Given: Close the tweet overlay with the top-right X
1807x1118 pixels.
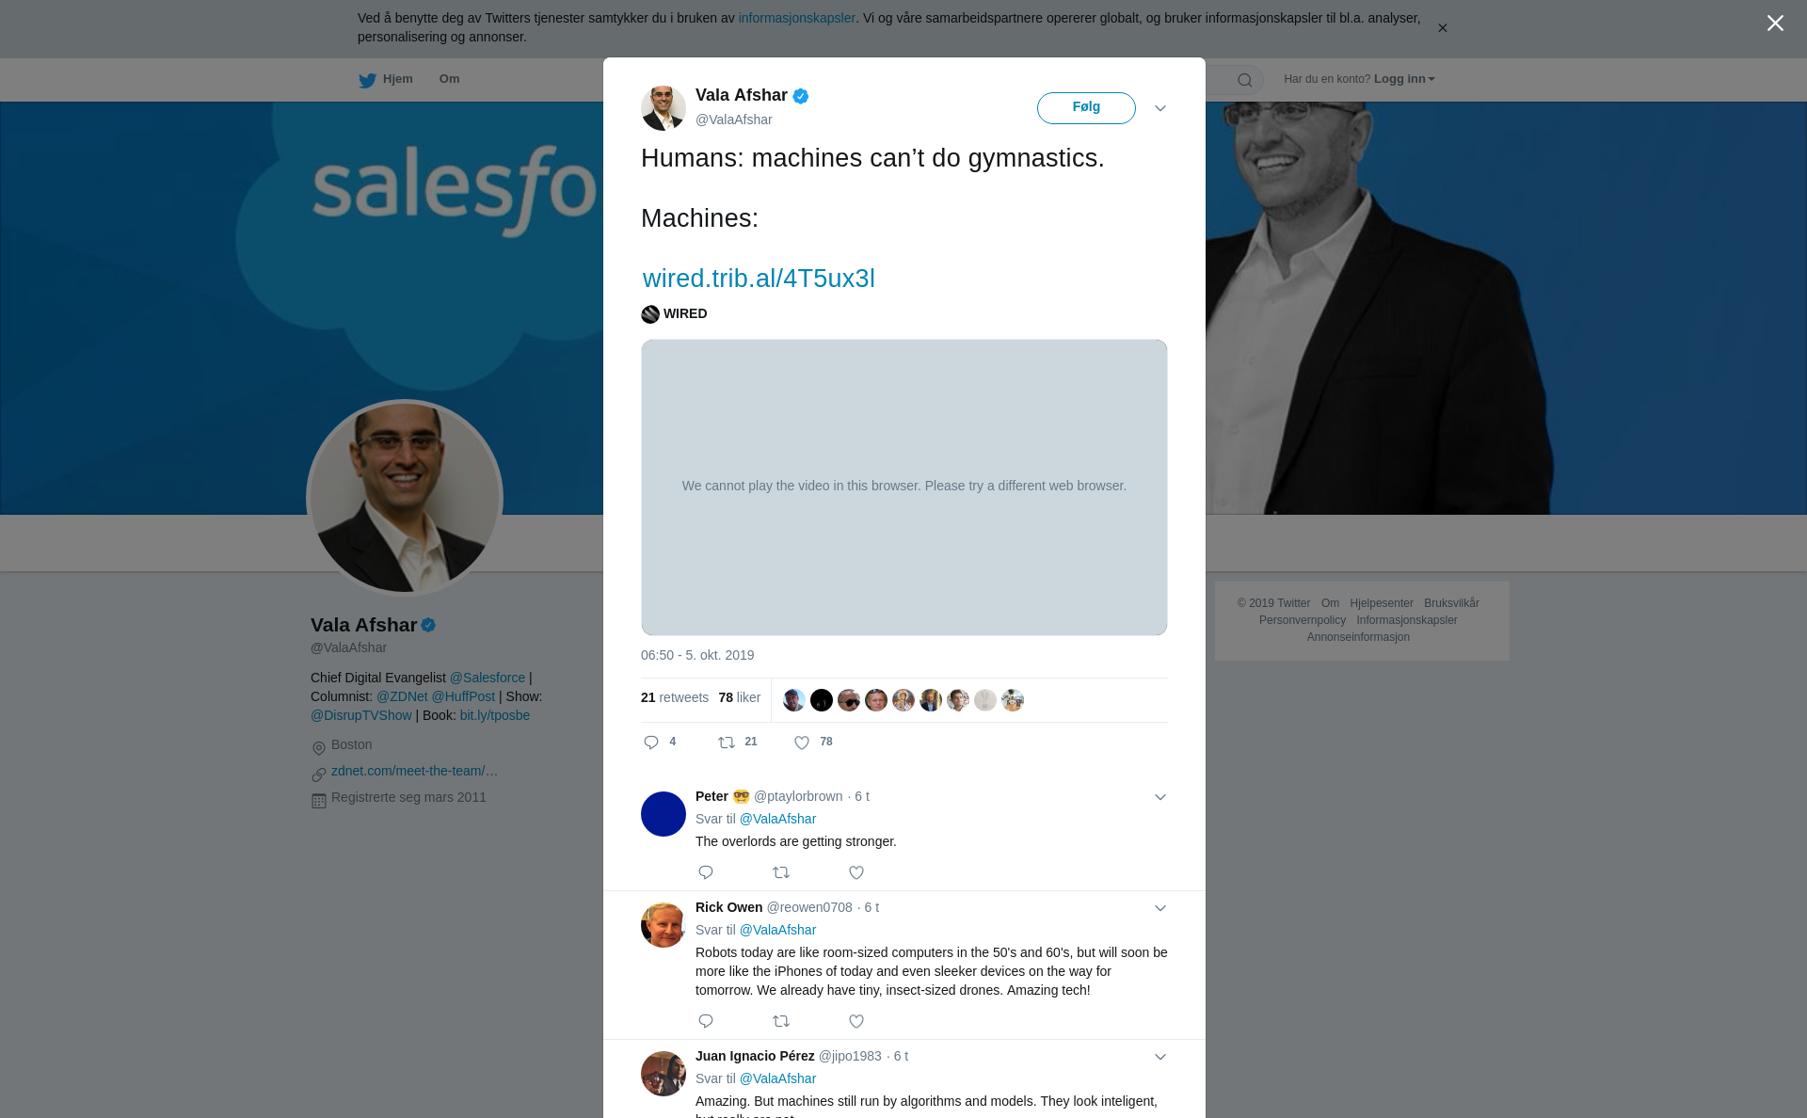Looking at the screenshot, I should coord(1775,24).
